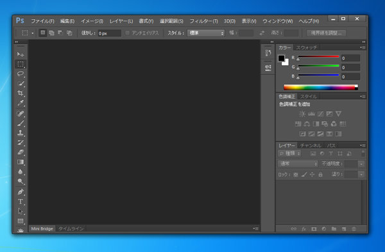385x252 pixels.
Task: Toggle the anti-alias checkbox
Action: [x=127, y=33]
